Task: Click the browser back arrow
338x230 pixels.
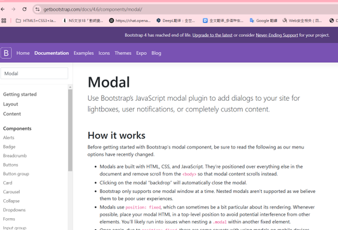Action: [x=2, y=9]
